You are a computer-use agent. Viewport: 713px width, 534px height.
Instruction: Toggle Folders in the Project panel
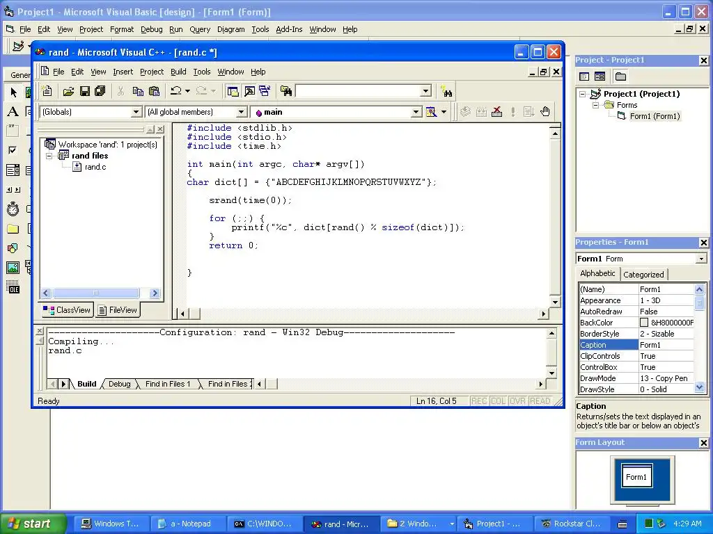pos(620,76)
